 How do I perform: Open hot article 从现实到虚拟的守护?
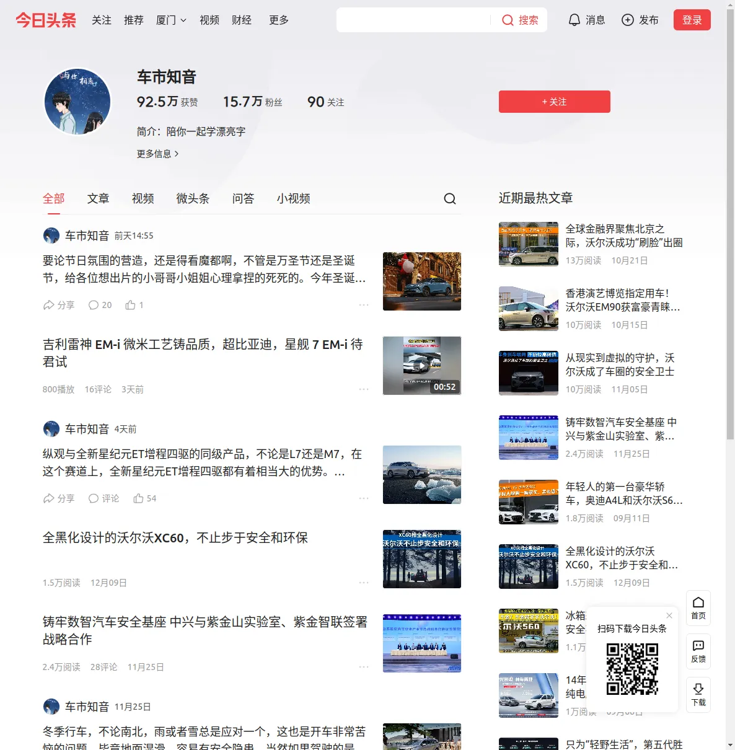click(x=620, y=364)
